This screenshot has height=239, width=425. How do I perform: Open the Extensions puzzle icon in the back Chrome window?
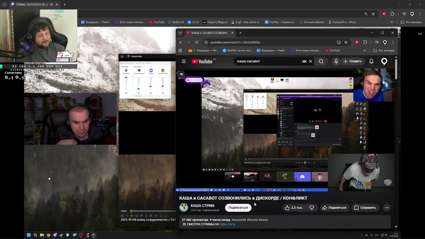[x=392, y=14]
